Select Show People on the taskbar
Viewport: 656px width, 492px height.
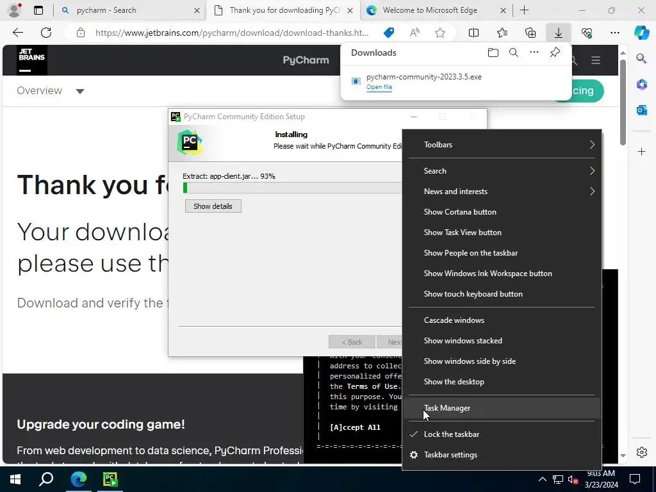pos(502,252)
